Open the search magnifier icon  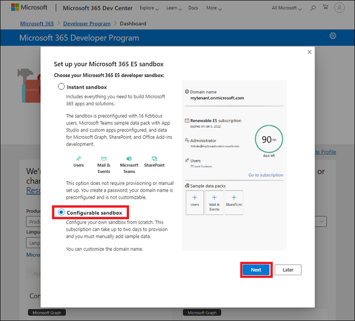(313, 8)
